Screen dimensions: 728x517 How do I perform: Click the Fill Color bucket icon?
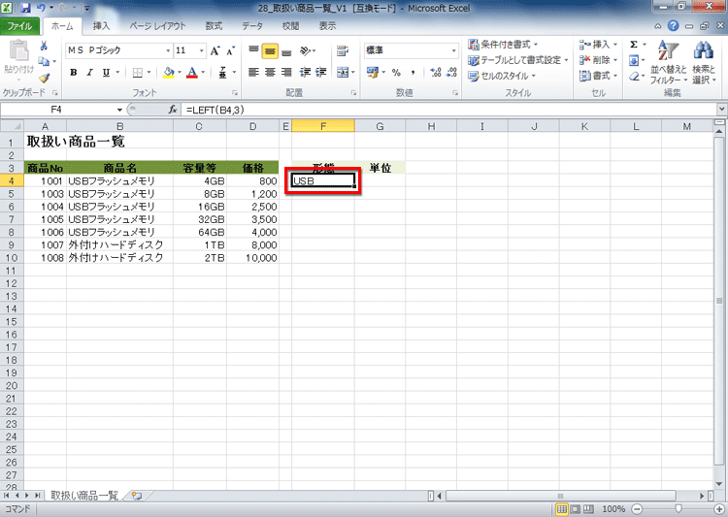[x=169, y=73]
